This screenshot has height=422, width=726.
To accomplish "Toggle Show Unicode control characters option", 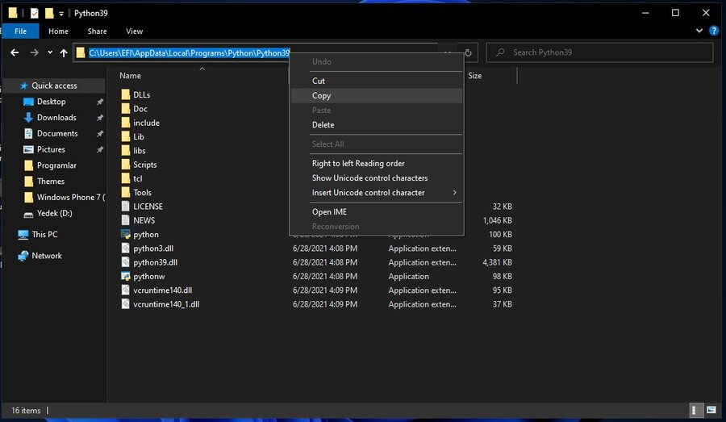I will (x=369, y=178).
